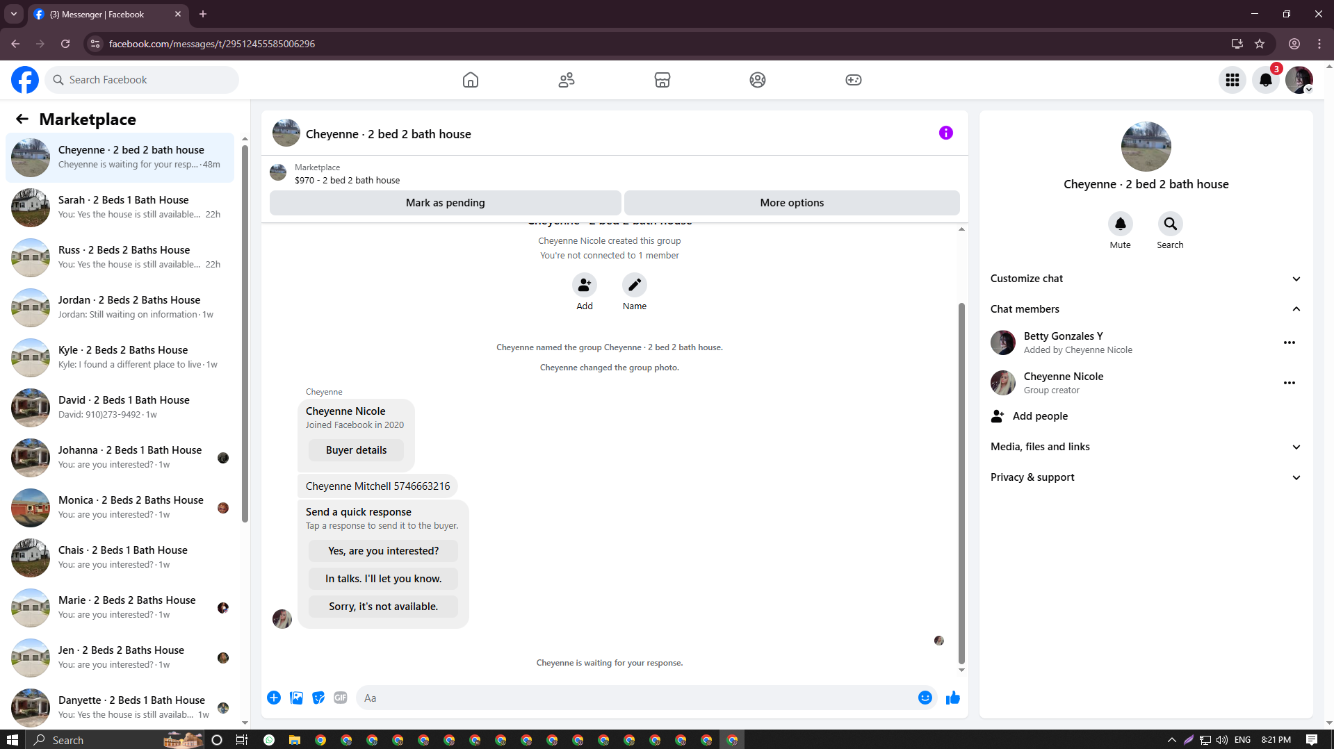Open a new browser tab

click(203, 14)
